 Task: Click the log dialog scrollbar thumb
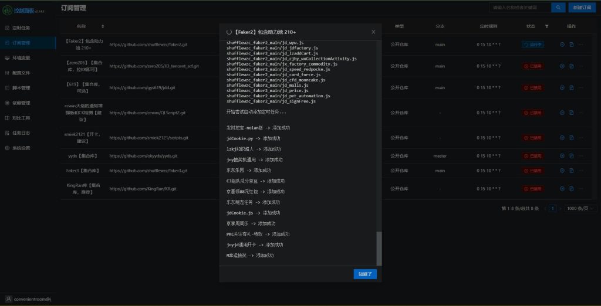[379, 249]
